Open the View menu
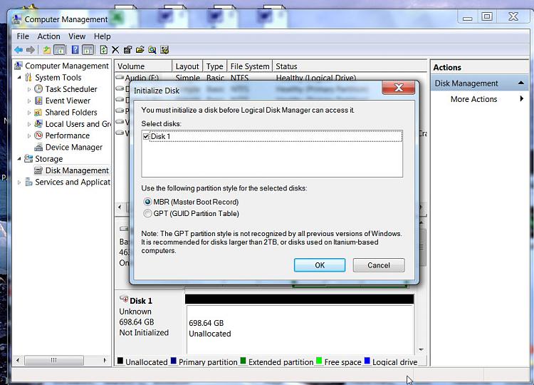Viewport: 534px width, 385px height. [77, 36]
